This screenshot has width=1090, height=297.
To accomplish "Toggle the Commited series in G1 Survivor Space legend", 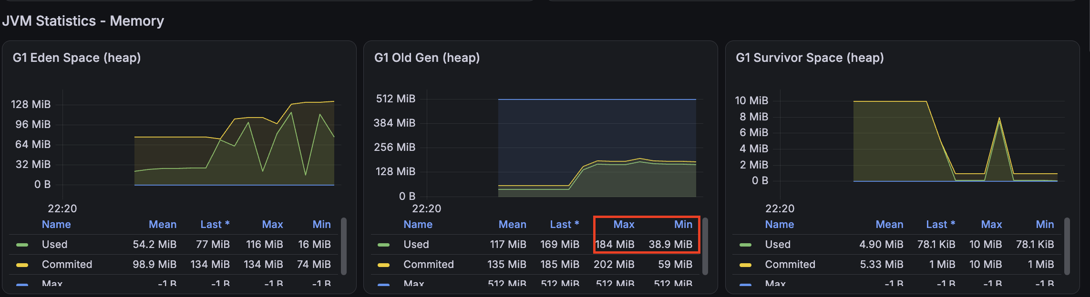I will (x=790, y=264).
